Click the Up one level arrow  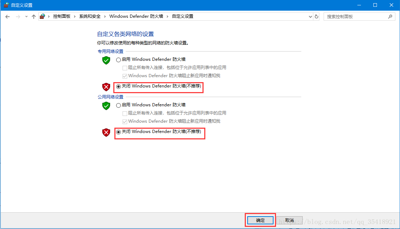click(34, 17)
